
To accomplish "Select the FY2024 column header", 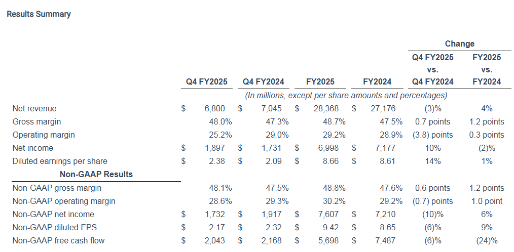I will point(378,81).
